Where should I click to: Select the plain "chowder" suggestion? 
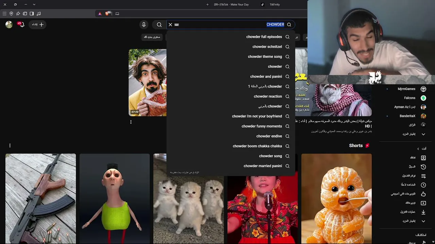(x=231, y=66)
